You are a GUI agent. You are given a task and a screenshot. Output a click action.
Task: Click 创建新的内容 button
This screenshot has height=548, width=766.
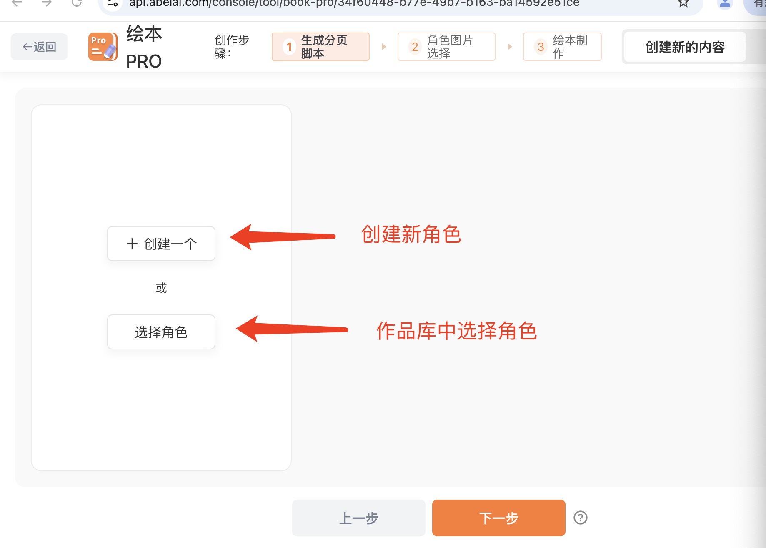(x=685, y=47)
